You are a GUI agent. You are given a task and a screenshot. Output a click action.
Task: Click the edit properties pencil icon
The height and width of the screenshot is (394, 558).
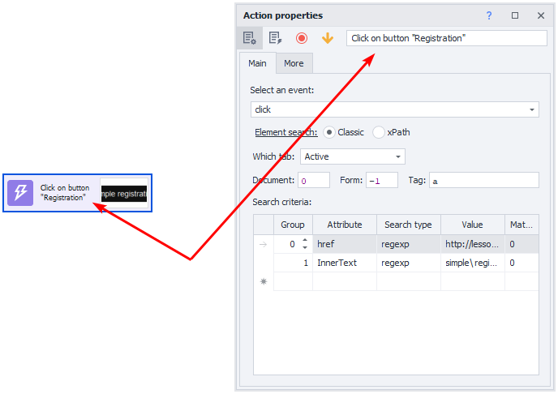tap(276, 38)
